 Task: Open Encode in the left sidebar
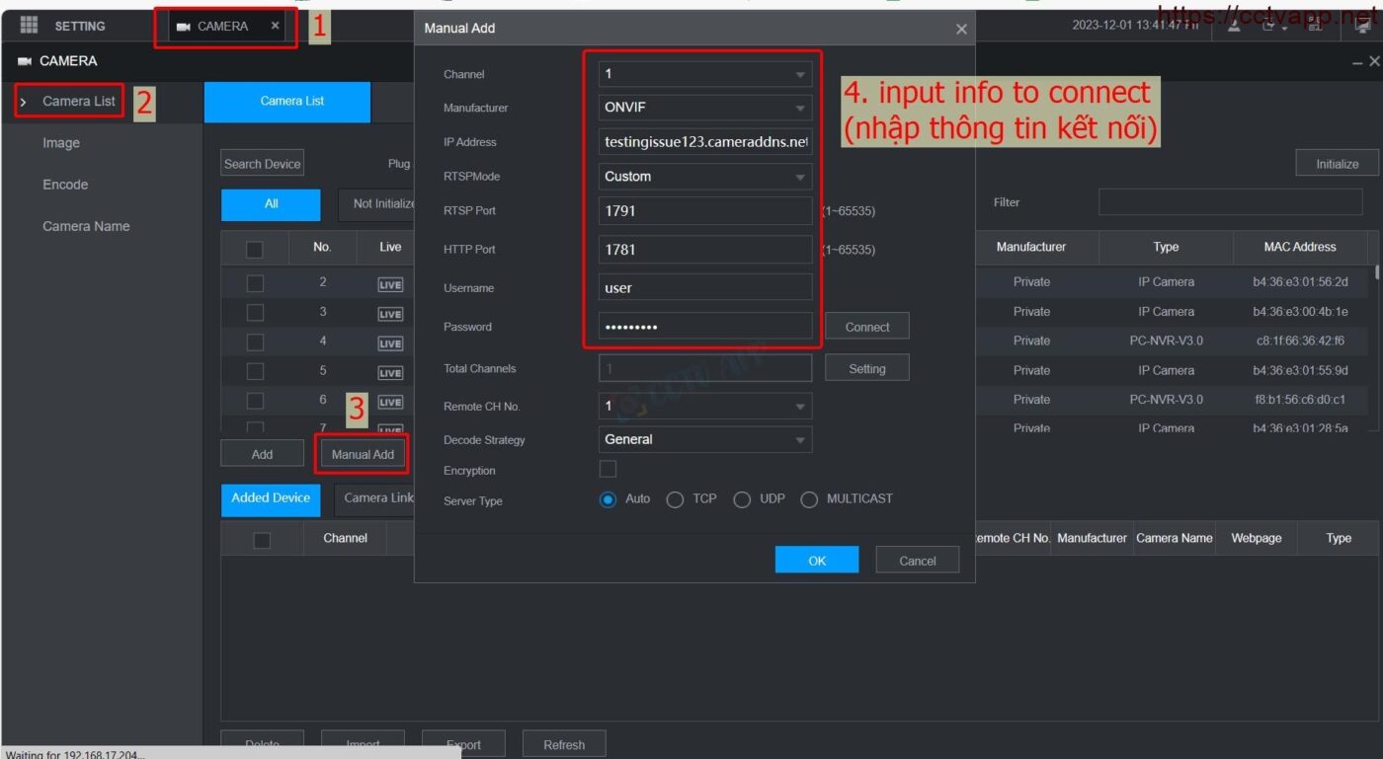(x=65, y=185)
